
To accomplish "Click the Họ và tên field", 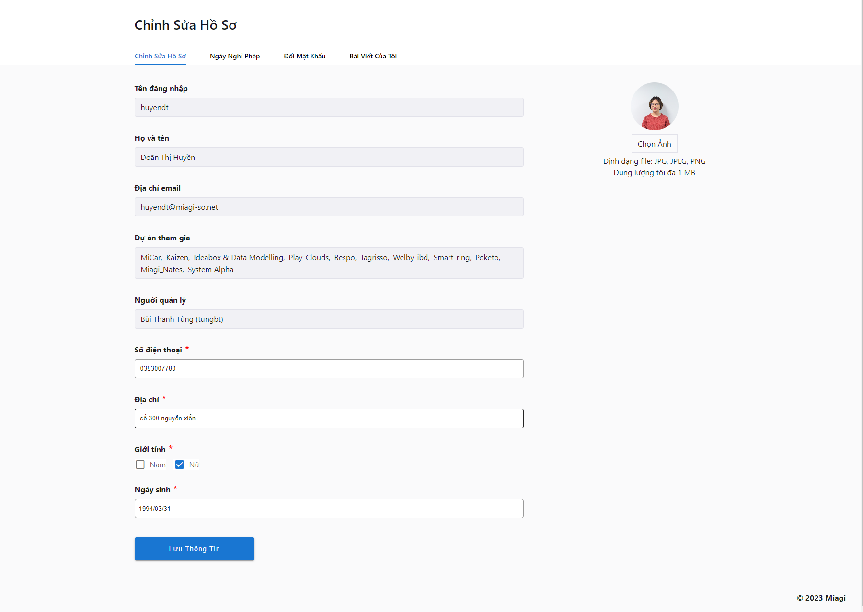I will click(x=329, y=157).
